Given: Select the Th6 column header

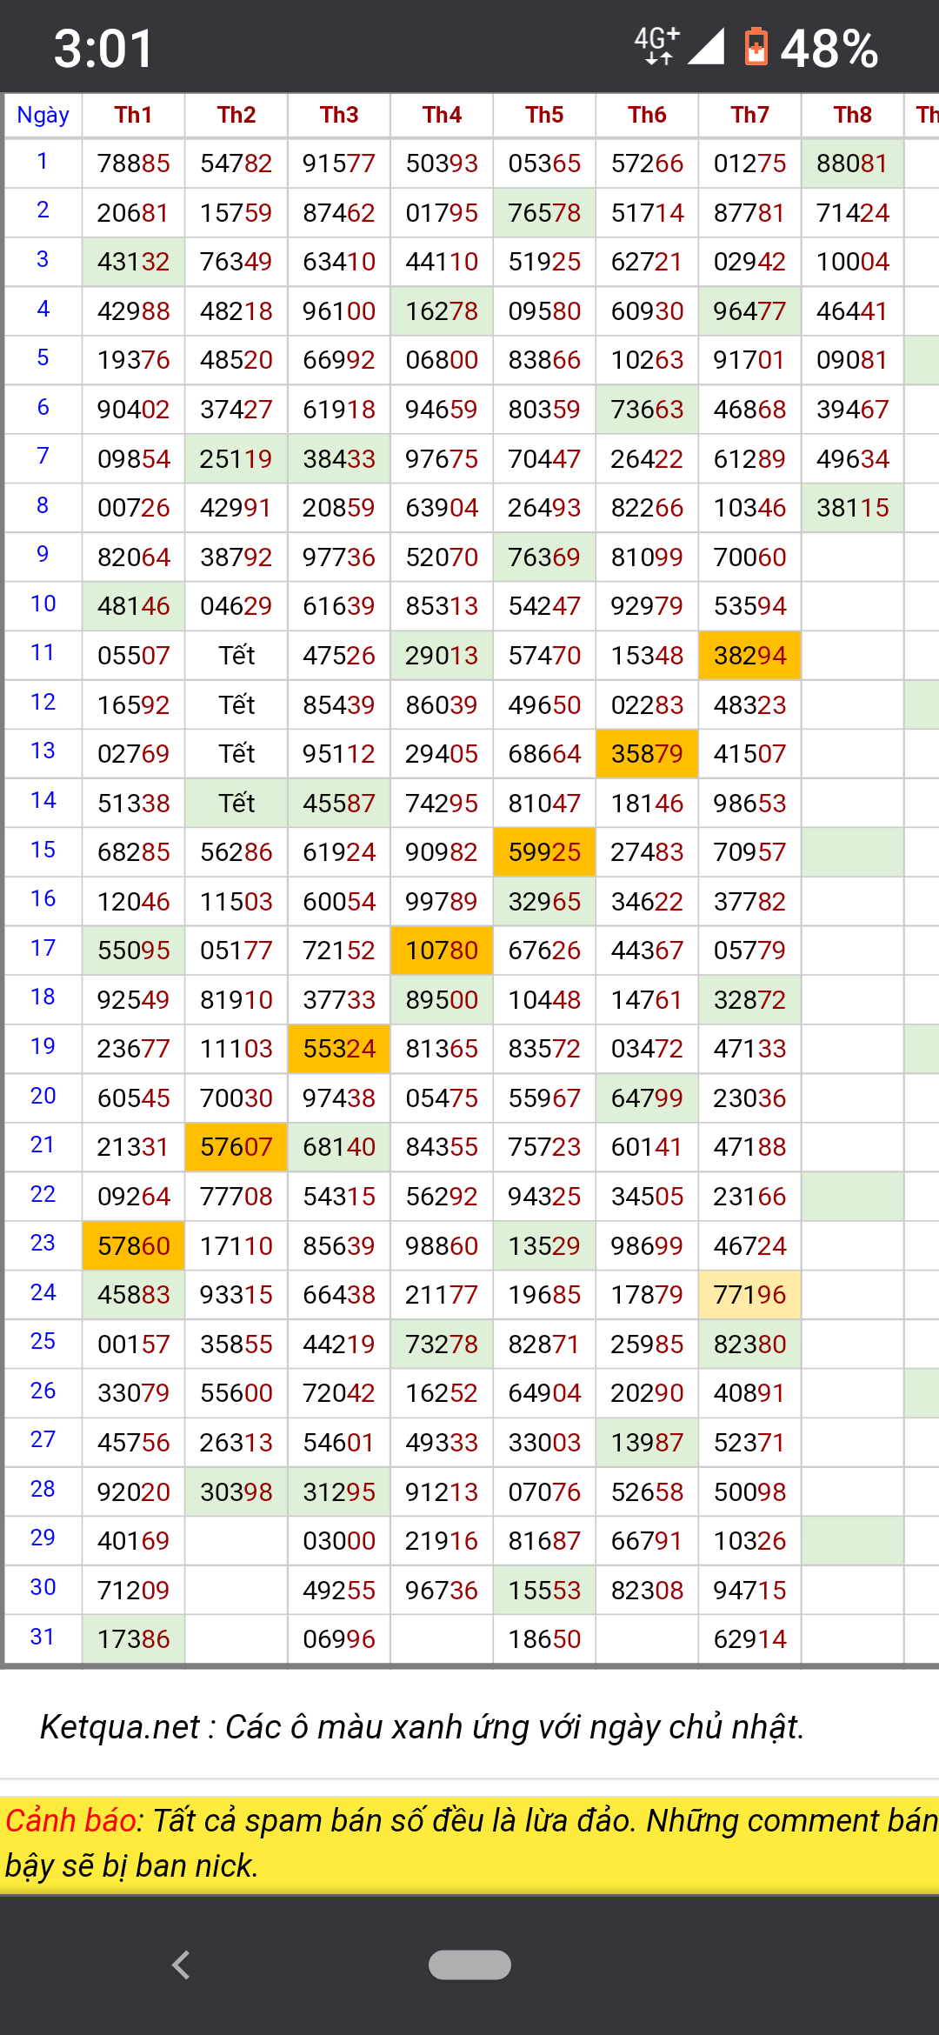Looking at the screenshot, I should pyautogui.click(x=647, y=115).
